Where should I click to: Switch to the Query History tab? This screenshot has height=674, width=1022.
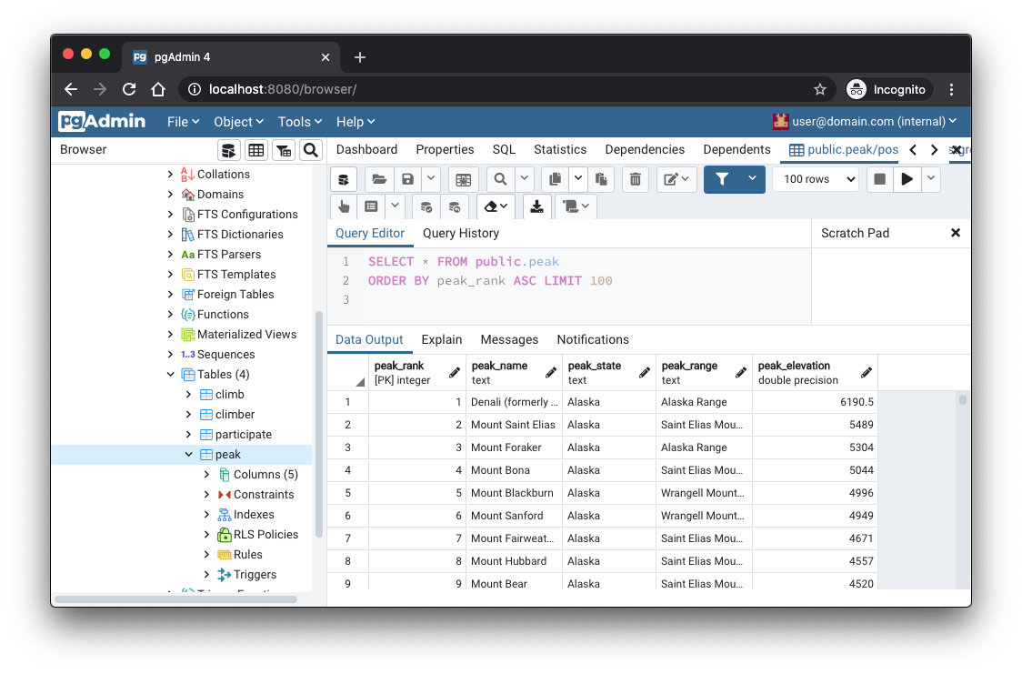point(461,234)
